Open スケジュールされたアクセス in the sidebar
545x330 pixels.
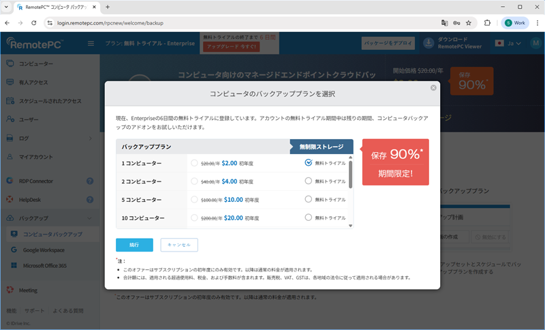(x=50, y=101)
